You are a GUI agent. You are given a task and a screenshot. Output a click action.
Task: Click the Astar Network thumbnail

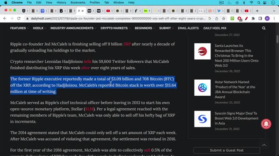point(202,88)
